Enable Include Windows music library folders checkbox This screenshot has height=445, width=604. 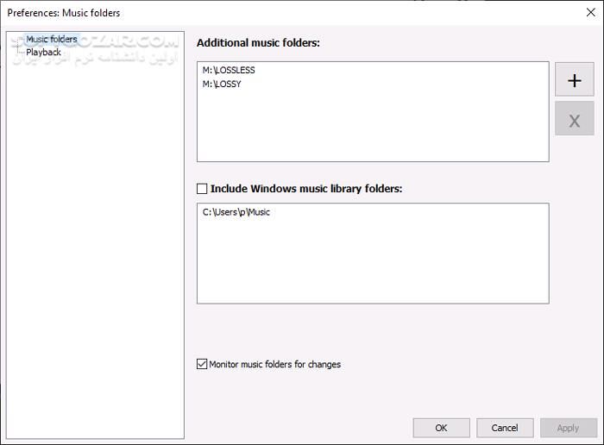click(203, 188)
